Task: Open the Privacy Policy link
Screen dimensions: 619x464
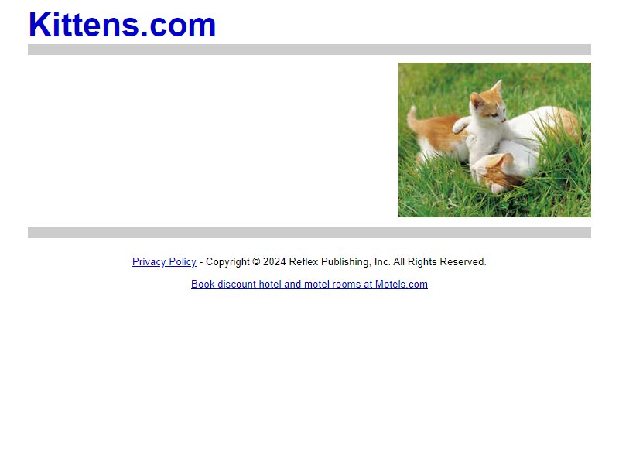Action: click(164, 262)
